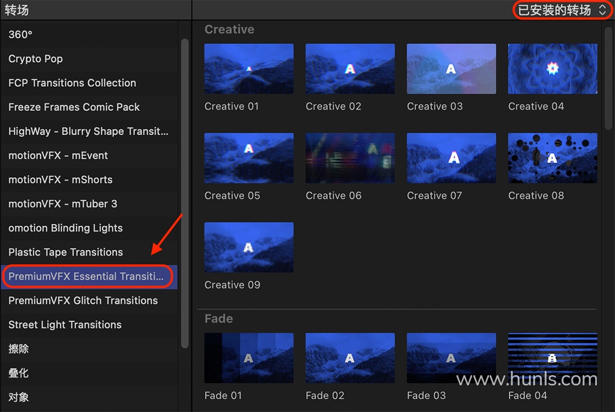
Task: Choose the Street Light Transitions category
Action: point(89,325)
